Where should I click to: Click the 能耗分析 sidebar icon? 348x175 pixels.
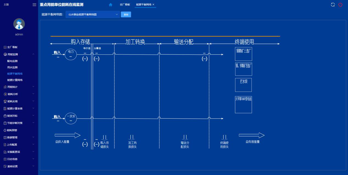[5, 94]
